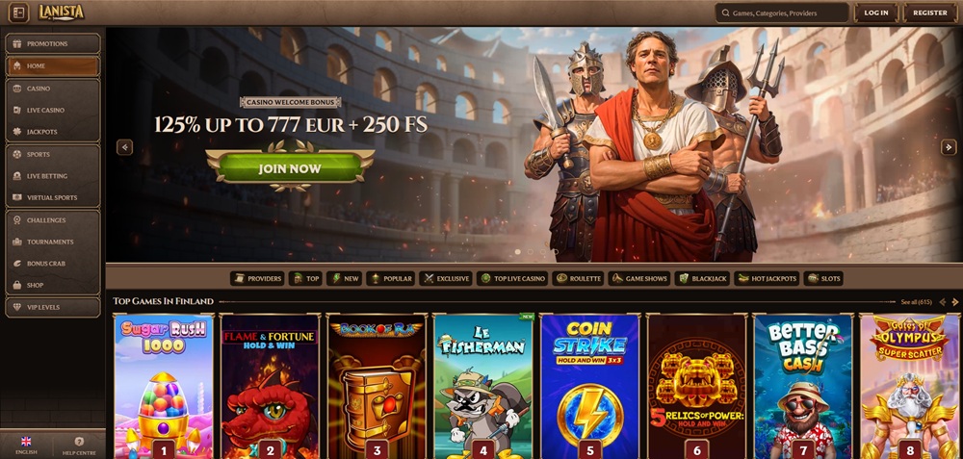This screenshot has width=963, height=459.
Task: Open the Hot Jackpots category
Action: 767,279
